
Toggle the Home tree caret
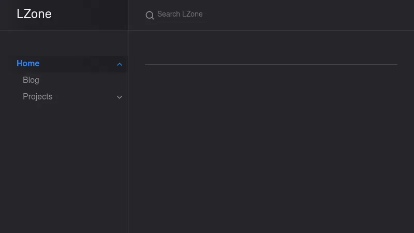[x=120, y=64]
